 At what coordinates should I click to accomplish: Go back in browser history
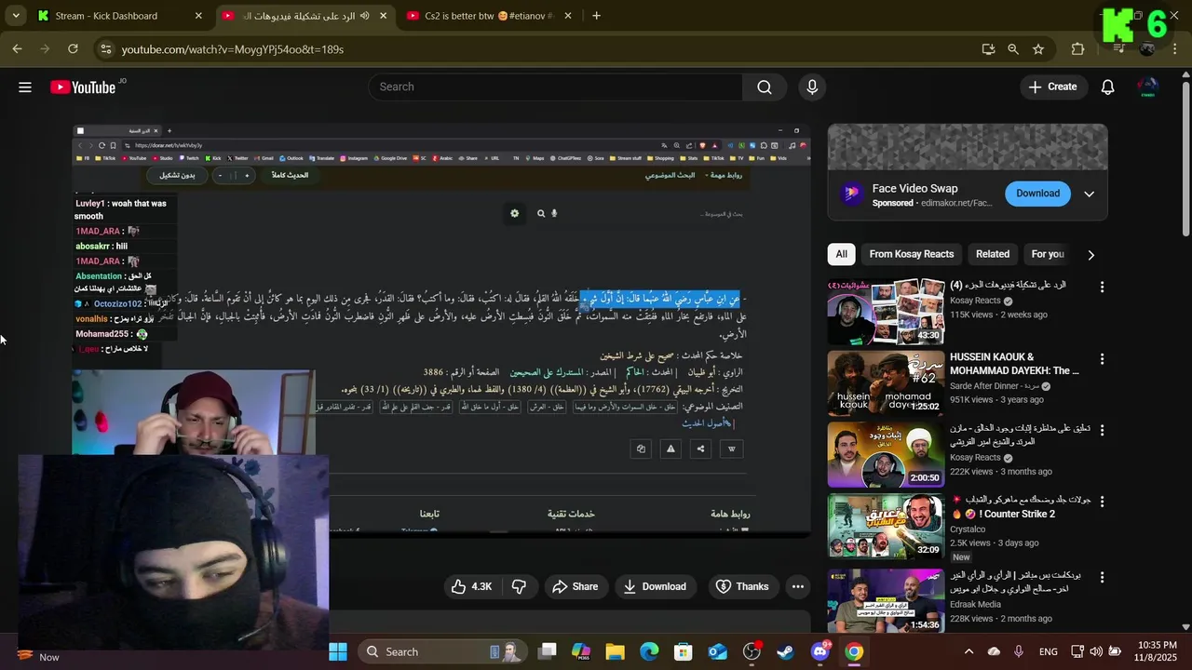(18, 49)
